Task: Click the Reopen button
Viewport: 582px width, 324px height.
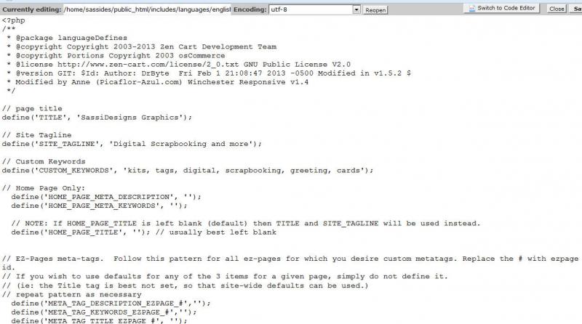Action: pyautogui.click(x=375, y=10)
